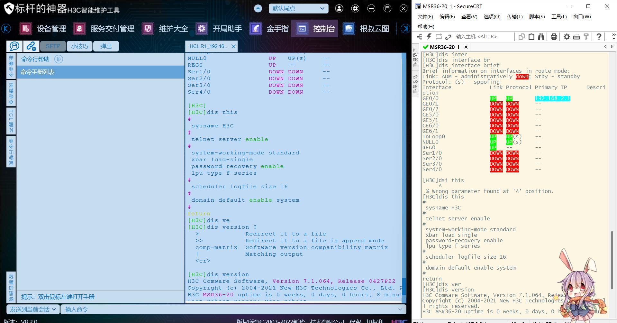Screen dimensions: 617x323
Task: Open the binoculars find tool in SecureCRT
Action: [541, 37]
